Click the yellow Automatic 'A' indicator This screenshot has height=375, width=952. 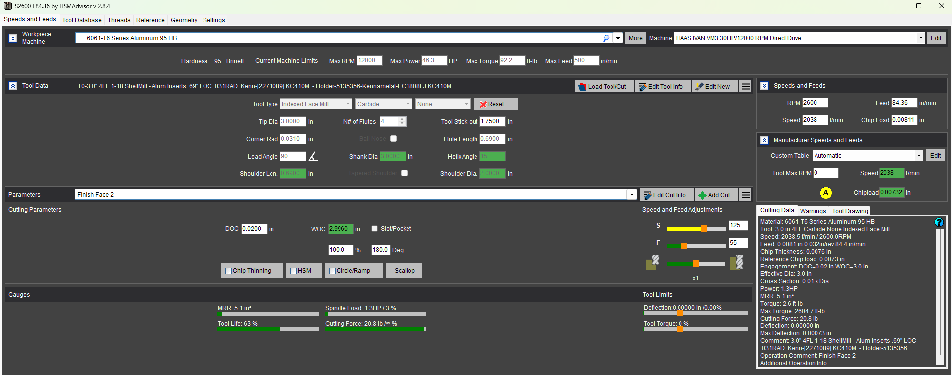click(825, 193)
